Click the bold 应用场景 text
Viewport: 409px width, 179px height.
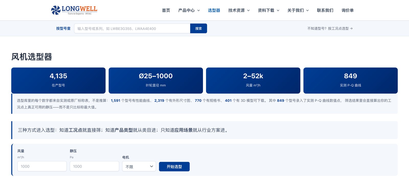click(x=184, y=130)
